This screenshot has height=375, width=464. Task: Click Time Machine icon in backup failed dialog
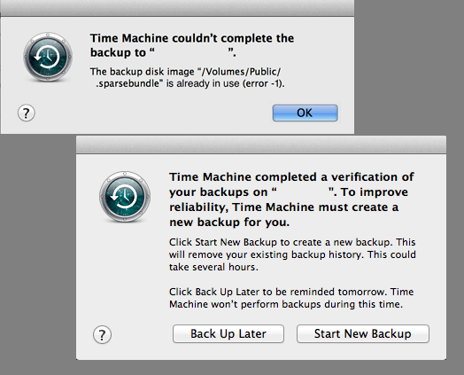click(48, 57)
